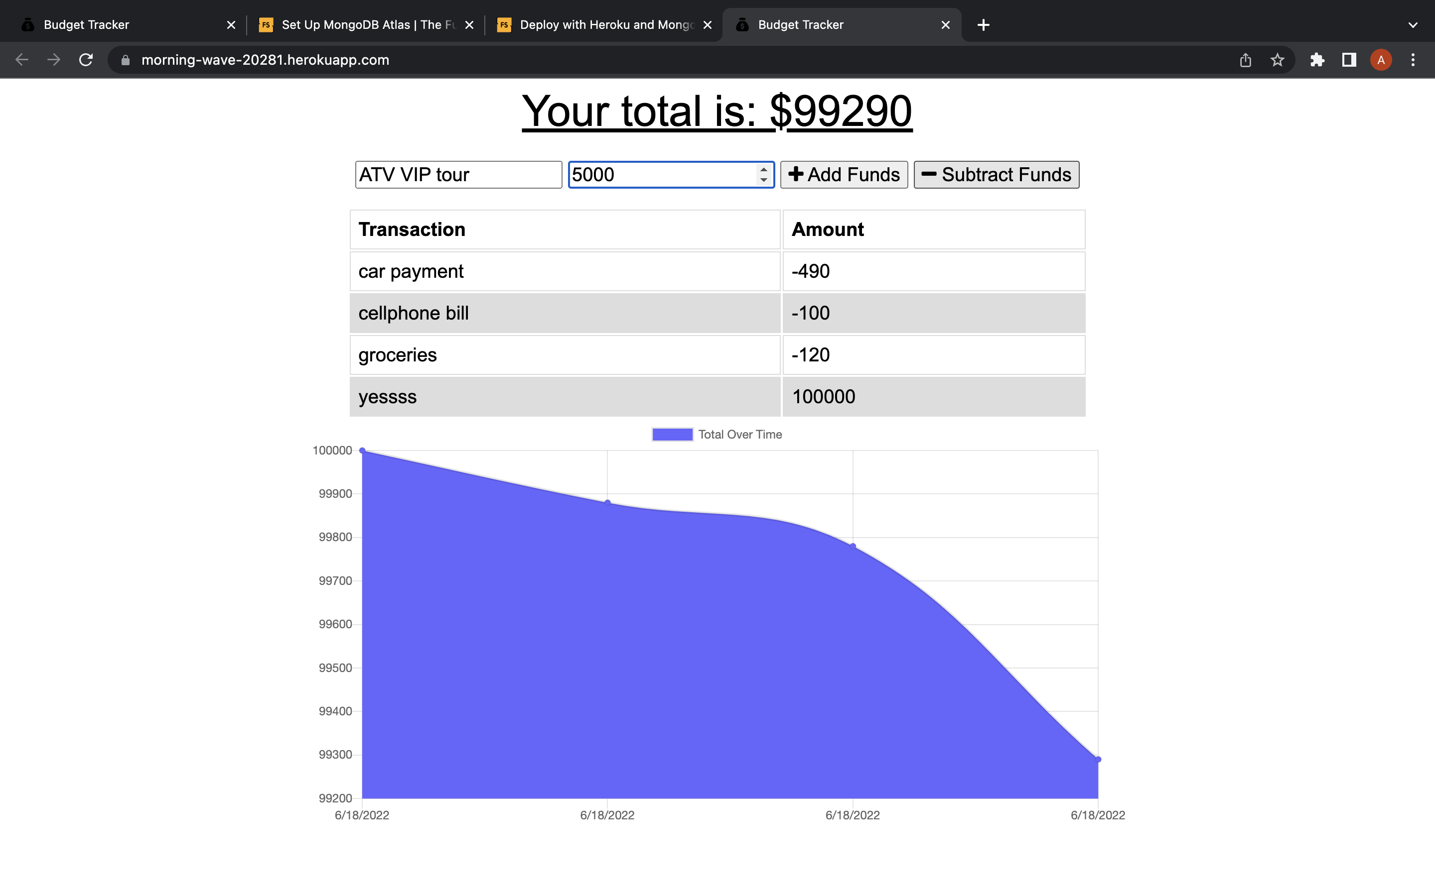Click the groceries row in the table

pyautogui.click(x=565, y=354)
